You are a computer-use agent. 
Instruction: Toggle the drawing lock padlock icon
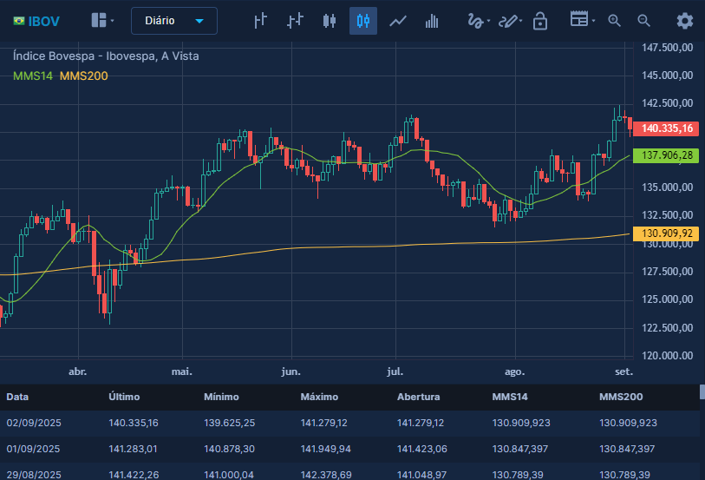pos(540,21)
